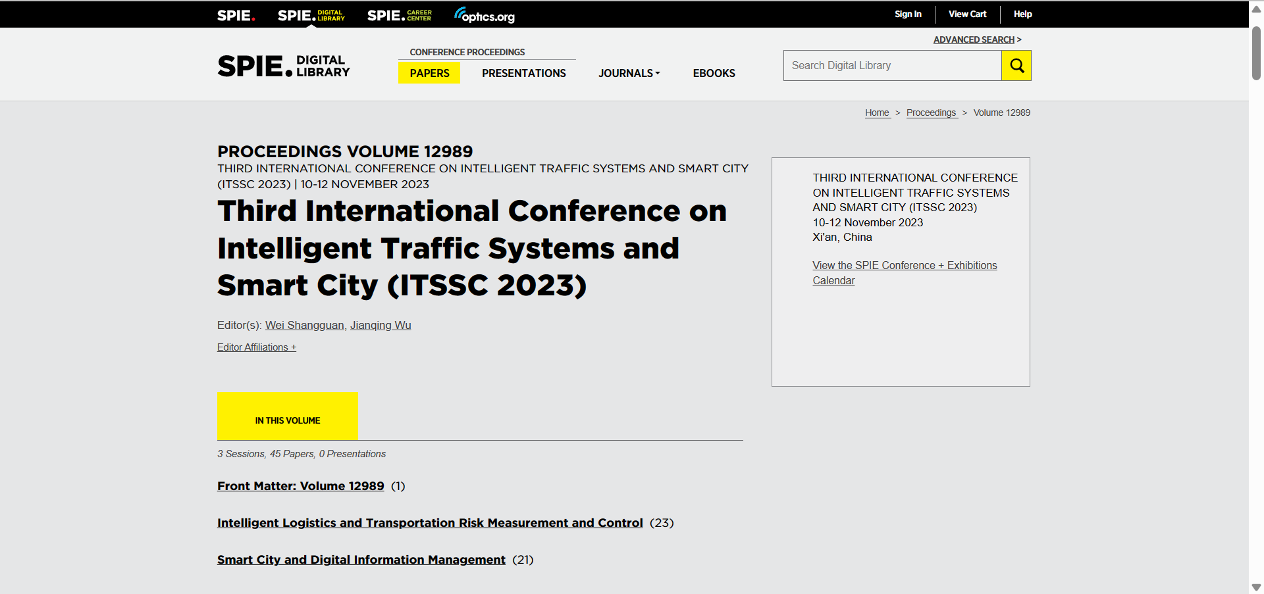Click the Search Digital Library field

[892, 65]
